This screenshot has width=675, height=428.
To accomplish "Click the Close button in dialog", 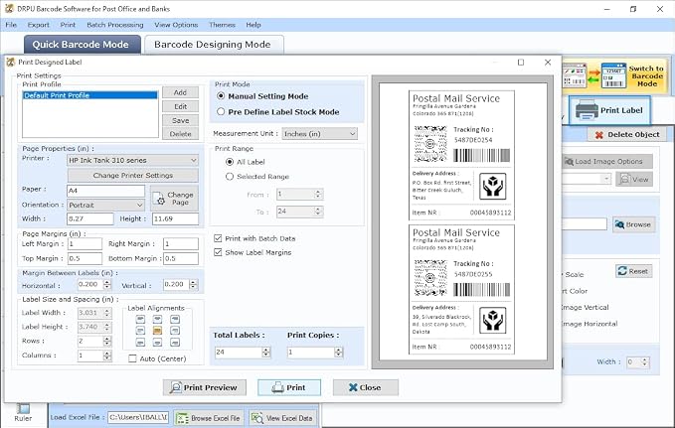I will 365,387.
